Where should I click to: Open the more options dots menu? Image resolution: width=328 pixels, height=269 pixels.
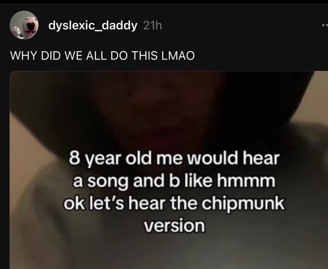click(325, 25)
